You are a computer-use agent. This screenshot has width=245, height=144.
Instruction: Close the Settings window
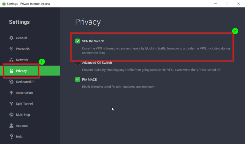coord(238,4)
